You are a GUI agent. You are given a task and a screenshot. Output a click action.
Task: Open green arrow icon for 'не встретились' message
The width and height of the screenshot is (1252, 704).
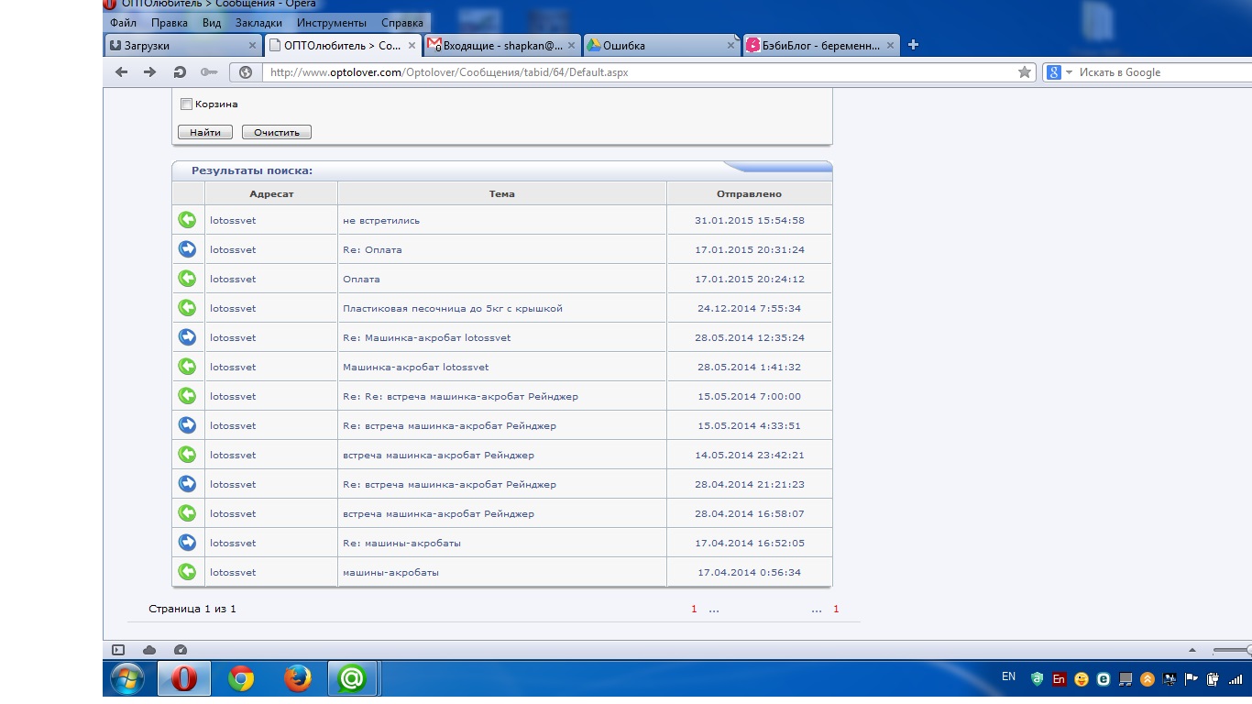click(187, 220)
